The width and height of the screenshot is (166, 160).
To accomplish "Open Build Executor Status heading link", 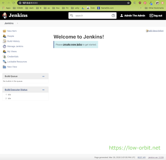I will click(x=16, y=90).
